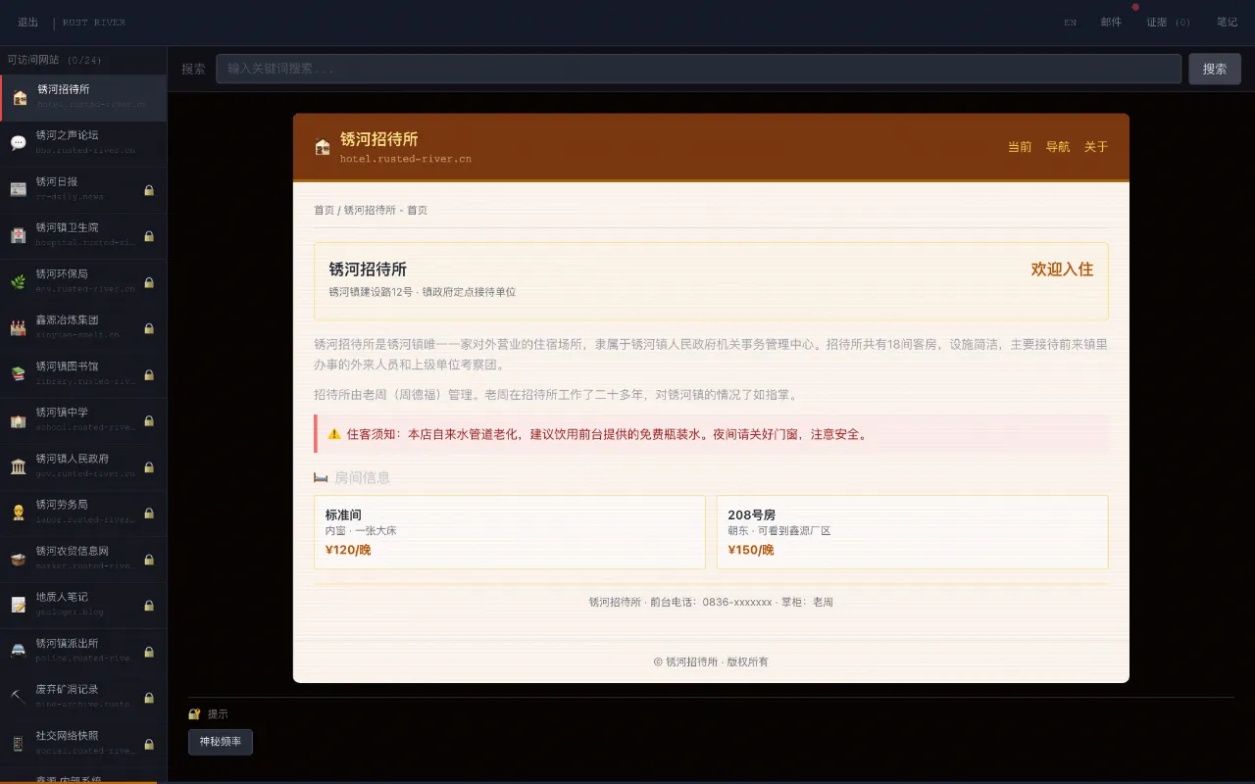Image resolution: width=1255 pixels, height=784 pixels.
Task: Open the 笔记 menu
Action: coord(1227,22)
